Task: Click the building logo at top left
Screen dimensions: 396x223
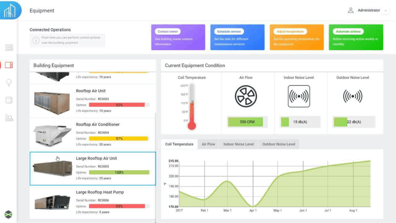Action: 9,10
